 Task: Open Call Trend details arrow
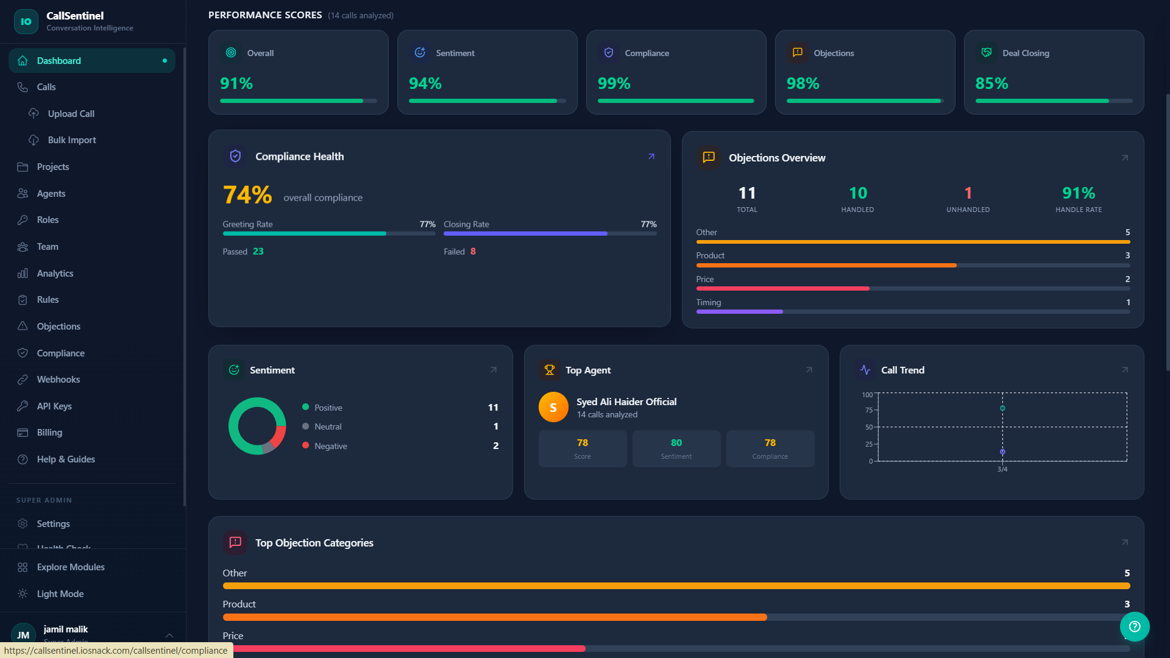pyautogui.click(x=1125, y=370)
